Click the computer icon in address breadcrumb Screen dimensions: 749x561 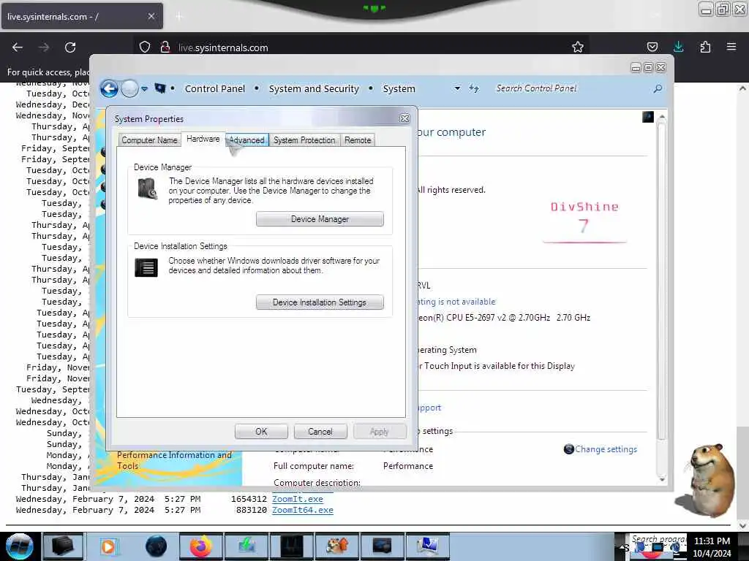click(160, 88)
